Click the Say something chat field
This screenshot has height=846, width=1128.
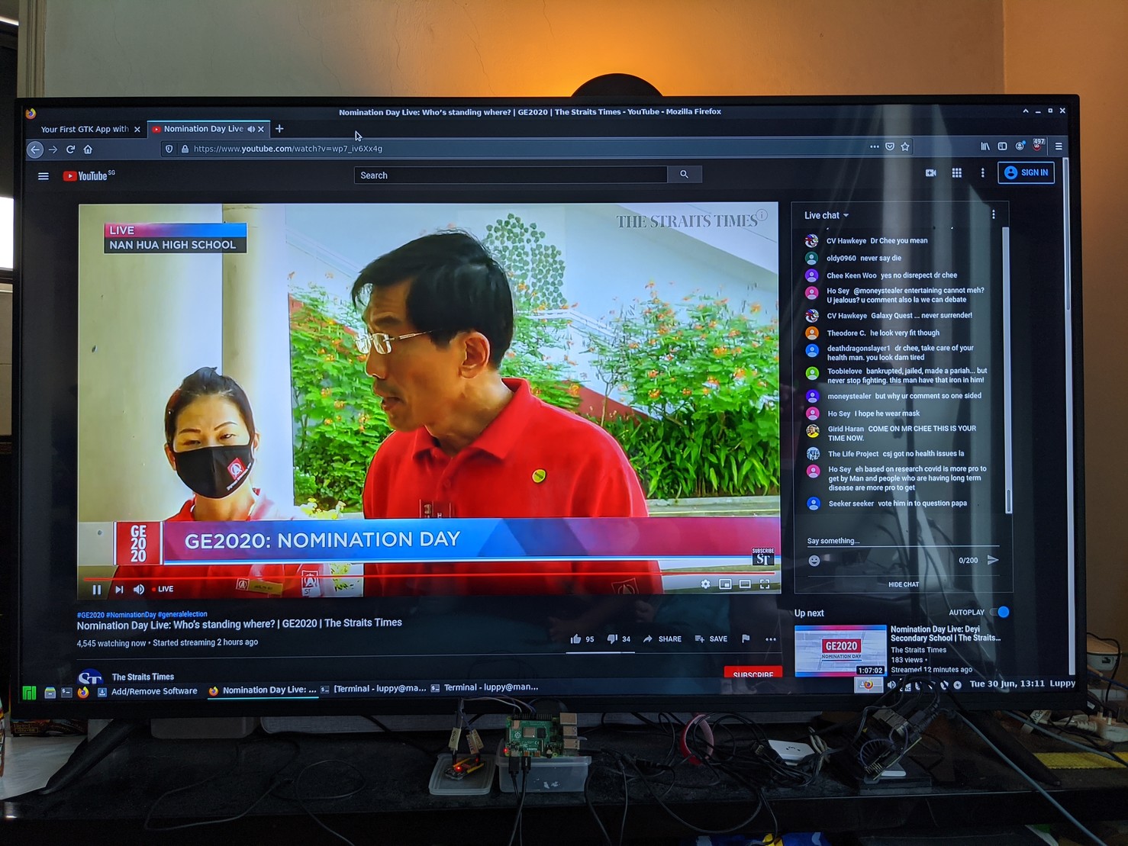coord(901,541)
